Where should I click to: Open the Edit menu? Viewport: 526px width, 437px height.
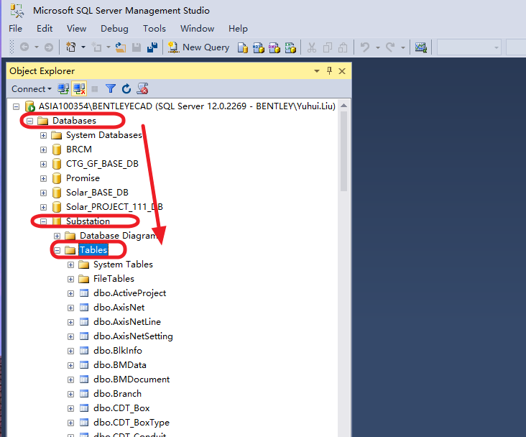pos(45,29)
